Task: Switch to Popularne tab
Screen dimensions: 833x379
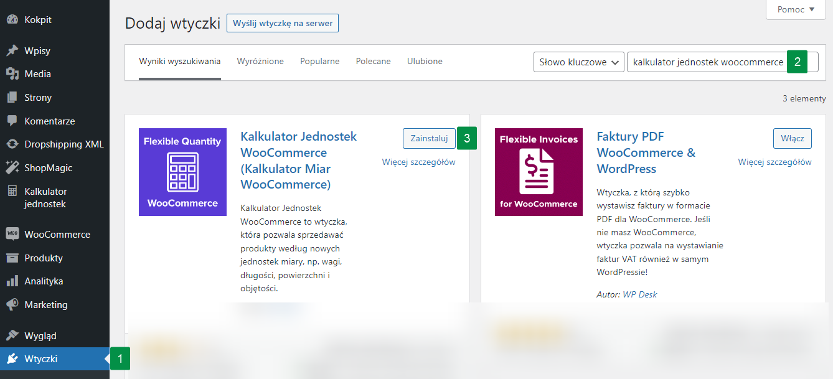Action: point(320,62)
